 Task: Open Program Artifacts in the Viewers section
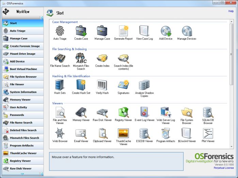coord(165,133)
